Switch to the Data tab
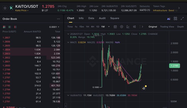This screenshot has height=108, width=187. 91,18
